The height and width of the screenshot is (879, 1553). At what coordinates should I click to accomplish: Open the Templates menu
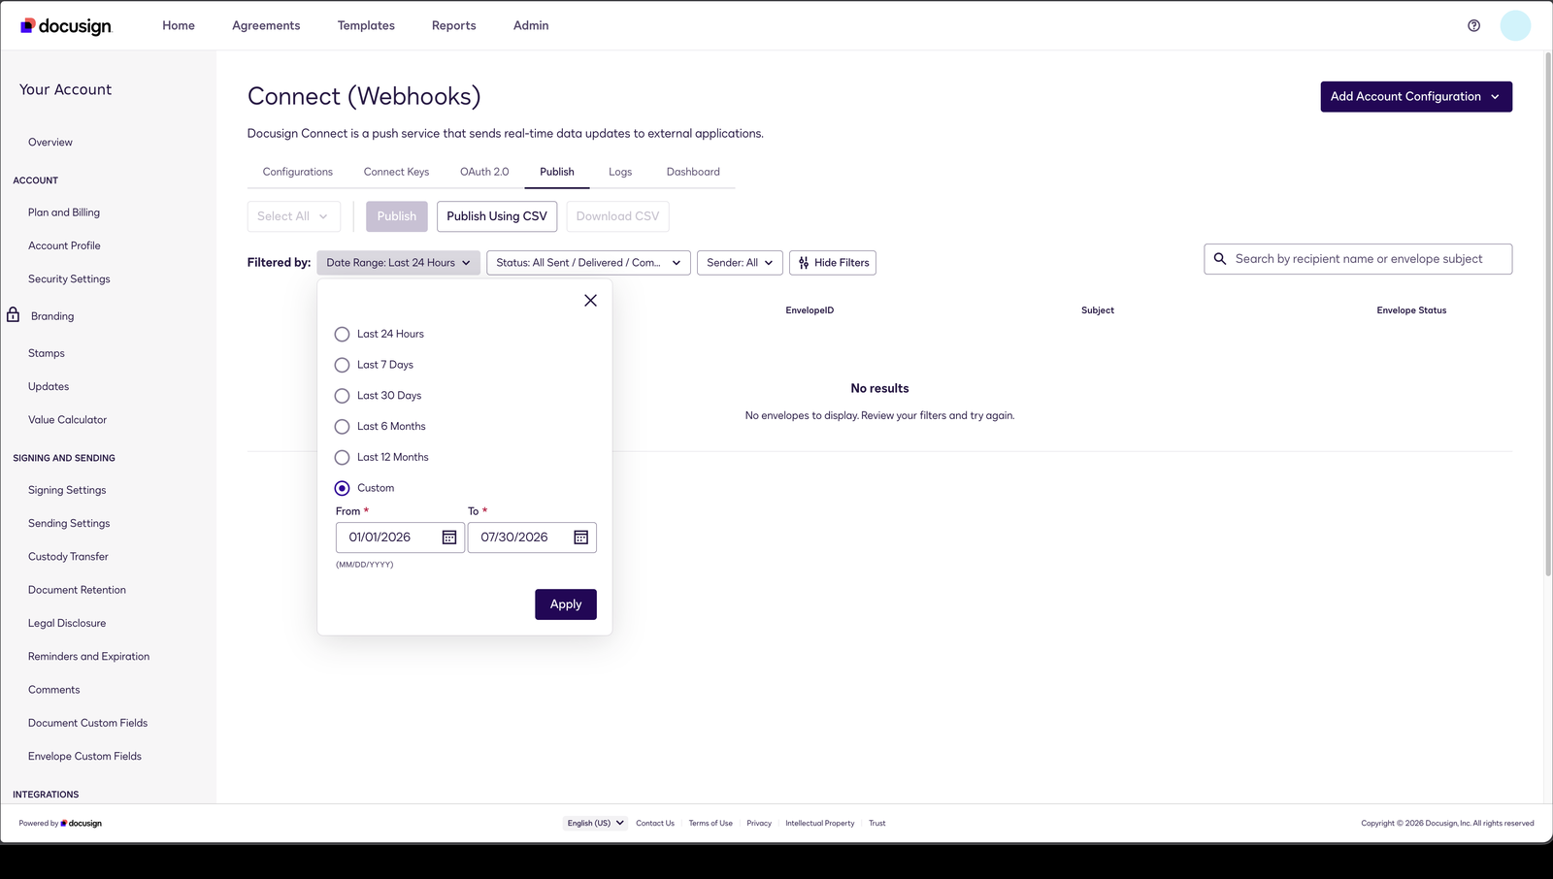[366, 26]
